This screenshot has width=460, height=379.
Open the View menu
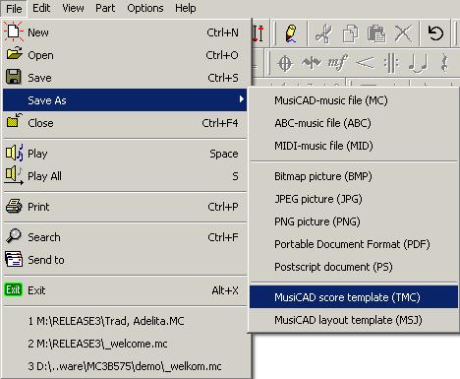[x=73, y=8]
